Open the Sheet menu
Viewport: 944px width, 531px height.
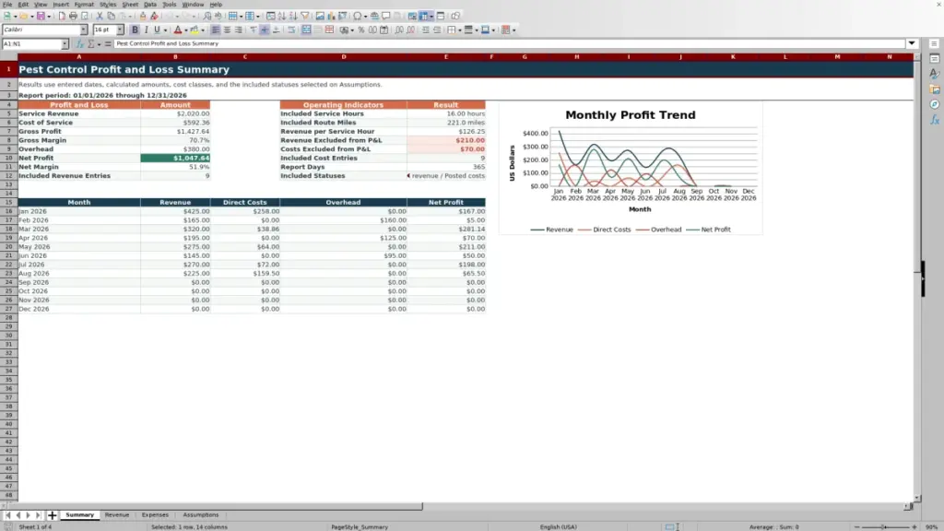point(130,5)
